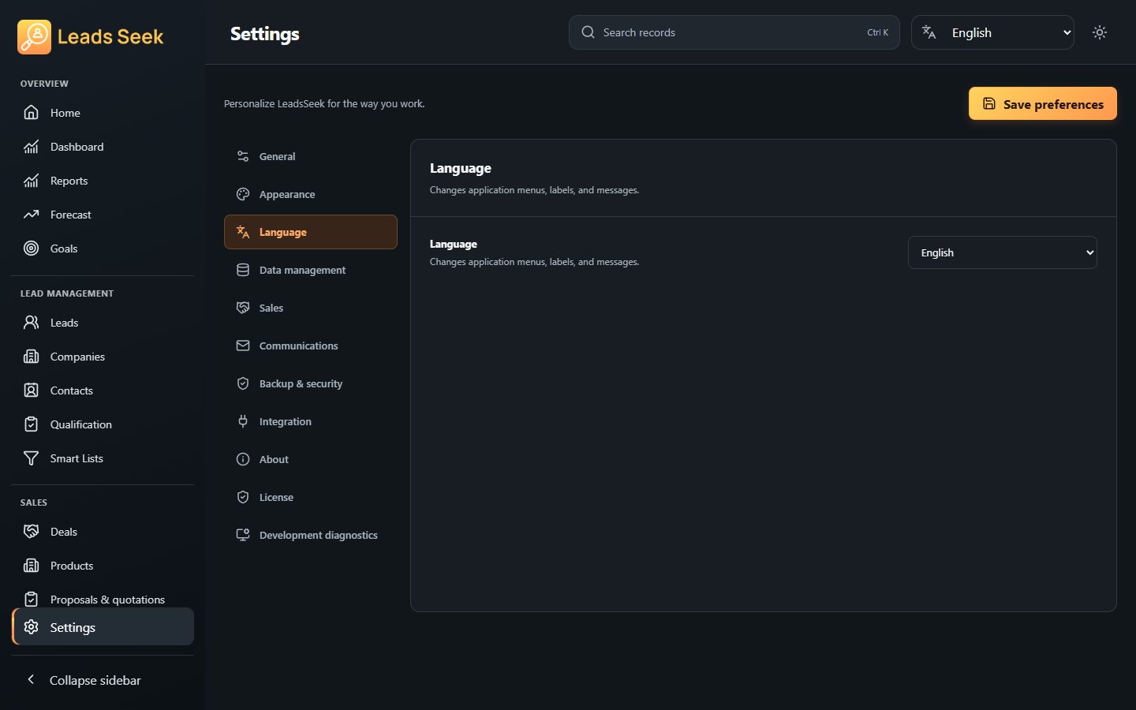This screenshot has width=1136, height=710.
Task: Open the Language setting dropdown in panel
Action: pyautogui.click(x=1003, y=252)
